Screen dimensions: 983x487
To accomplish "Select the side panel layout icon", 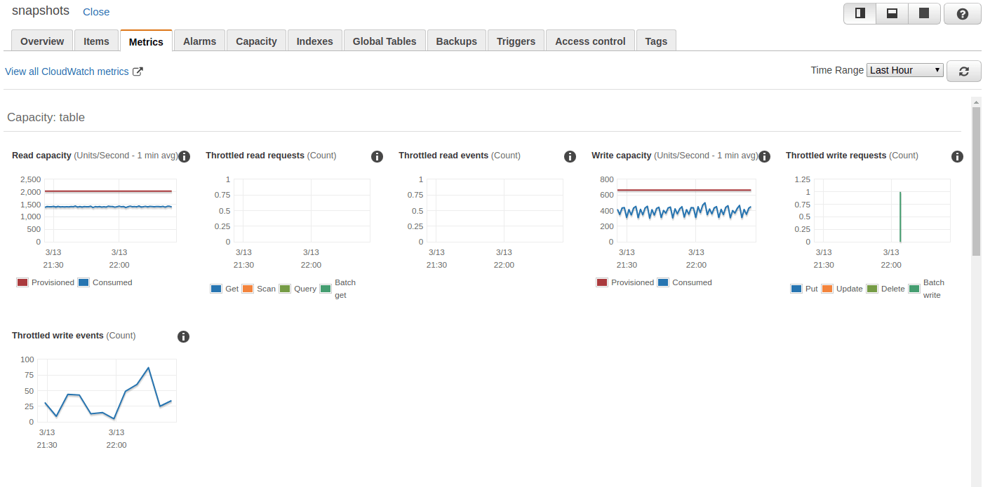I will coord(860,13).
